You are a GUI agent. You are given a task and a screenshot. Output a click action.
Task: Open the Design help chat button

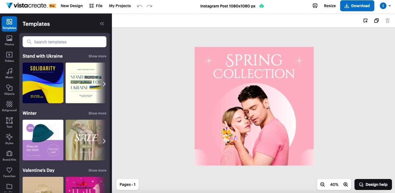coord(373,184)
